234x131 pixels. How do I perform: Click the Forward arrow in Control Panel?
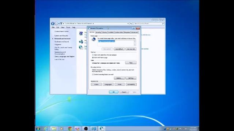[56, 23]
